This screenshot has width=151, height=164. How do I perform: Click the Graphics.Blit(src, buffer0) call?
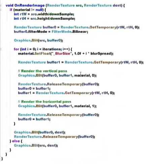tap(38, 40)
